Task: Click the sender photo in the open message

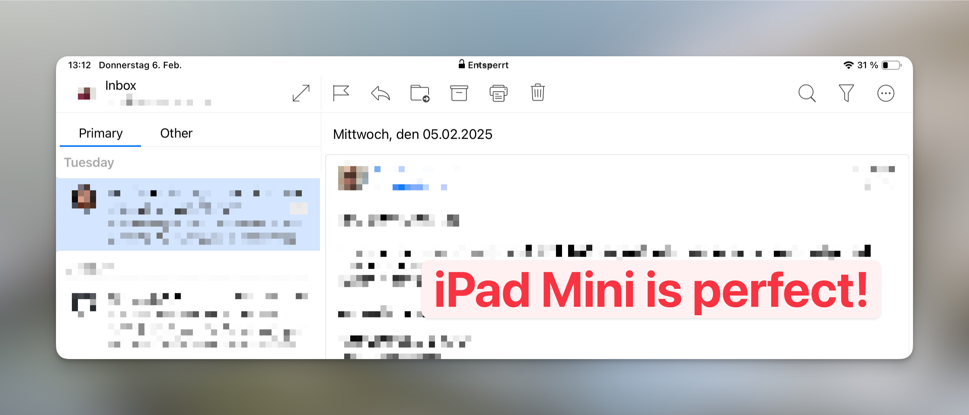Action: 353,178
